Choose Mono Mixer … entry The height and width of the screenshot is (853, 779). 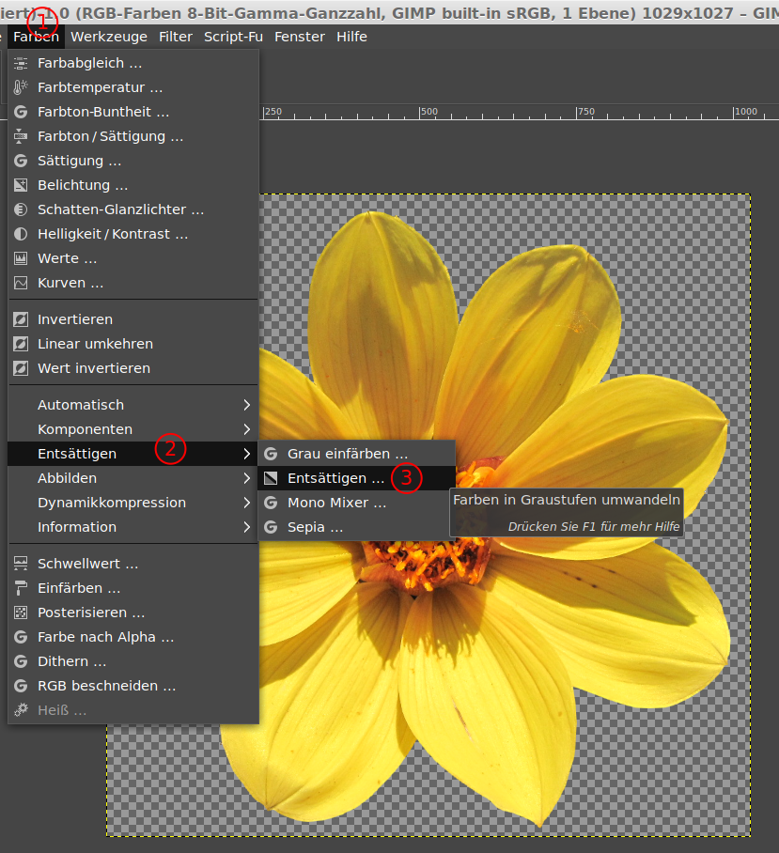(x=336, y=503)
